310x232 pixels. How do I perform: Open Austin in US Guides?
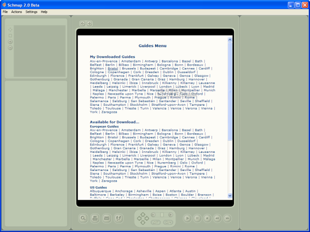pos(190,191)
